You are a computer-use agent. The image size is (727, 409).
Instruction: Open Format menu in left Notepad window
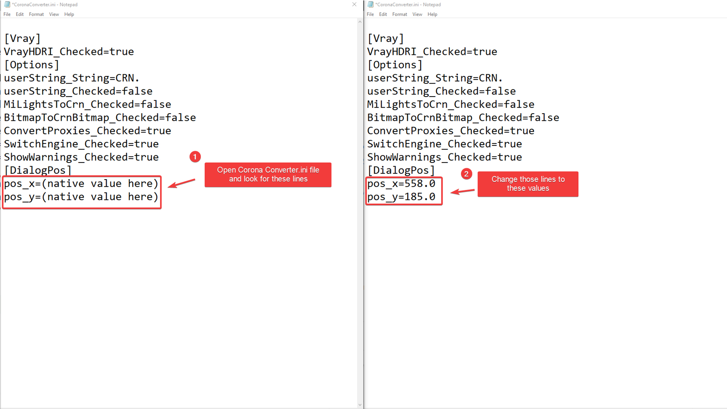pos(36,14)
